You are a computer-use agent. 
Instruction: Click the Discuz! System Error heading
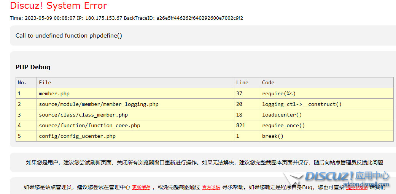pos(58,6)
